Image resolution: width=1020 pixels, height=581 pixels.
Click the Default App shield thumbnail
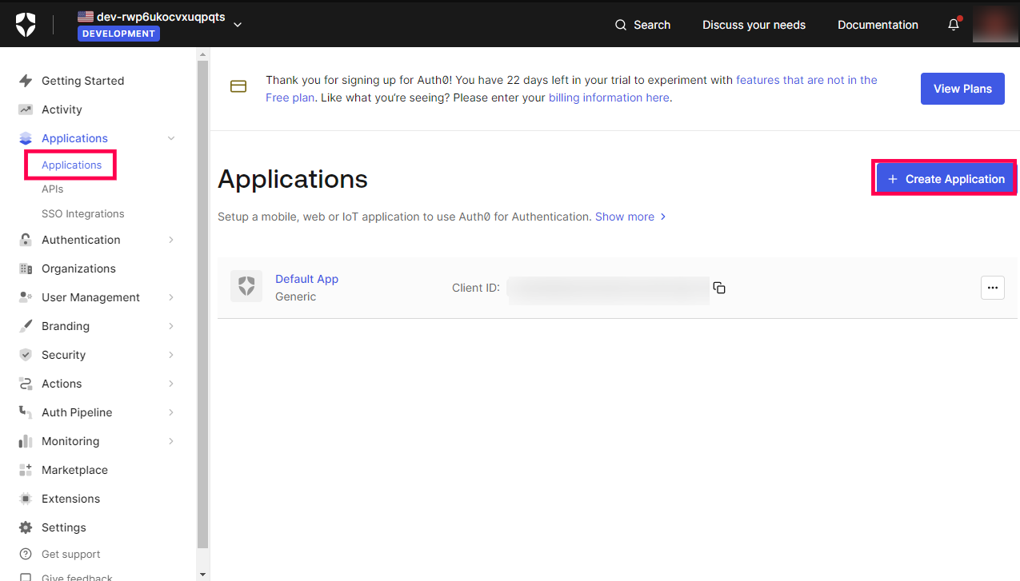pyautogui.click(x=246, y=286)
